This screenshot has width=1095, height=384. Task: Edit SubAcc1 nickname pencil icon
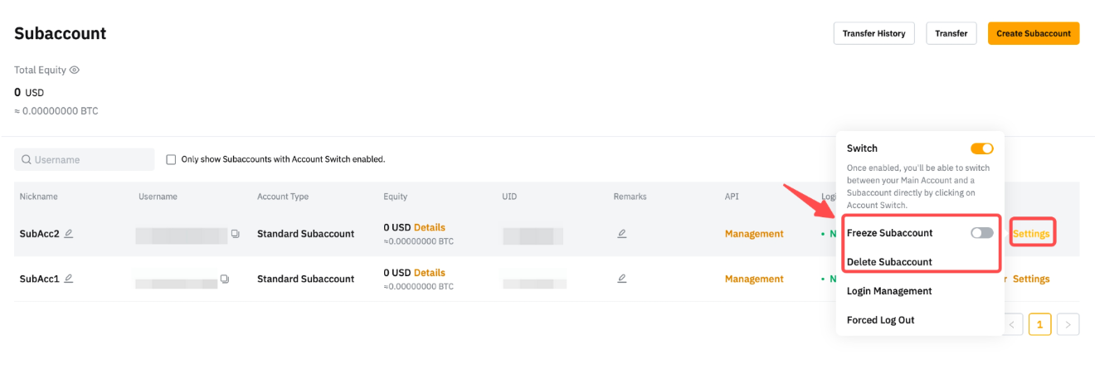click(x=69, y=278)
